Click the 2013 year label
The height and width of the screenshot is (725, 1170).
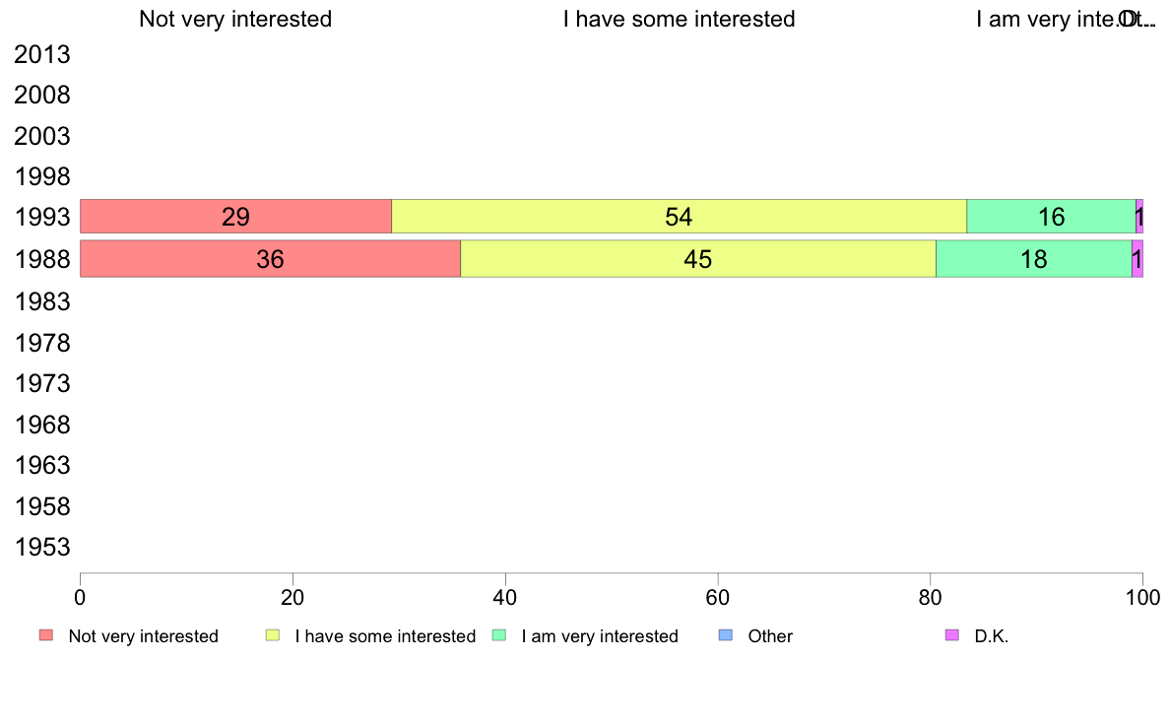pos(41,54)
